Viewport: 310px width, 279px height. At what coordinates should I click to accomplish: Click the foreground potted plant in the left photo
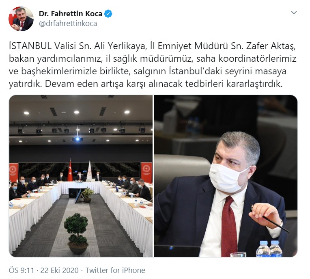[76, 234]
